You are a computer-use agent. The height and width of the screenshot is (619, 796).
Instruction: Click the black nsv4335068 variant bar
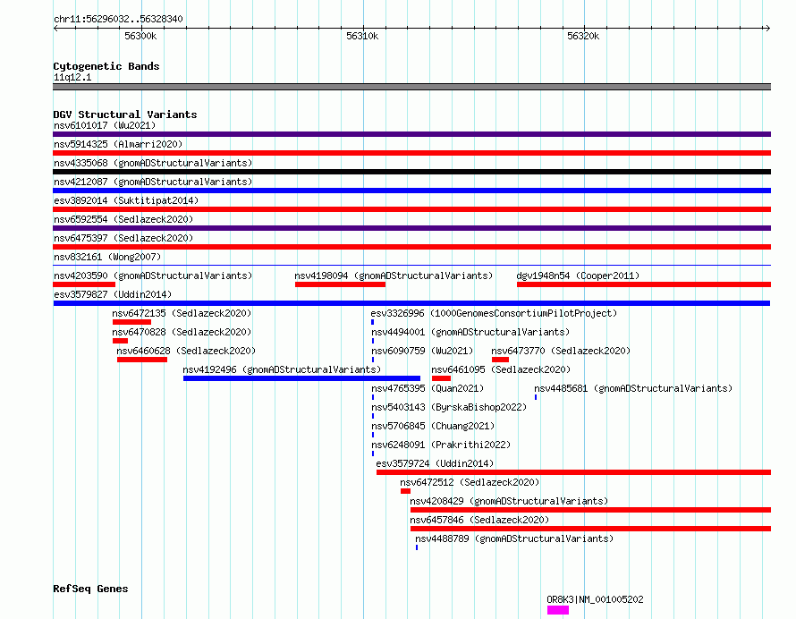(x=411, y=172)
